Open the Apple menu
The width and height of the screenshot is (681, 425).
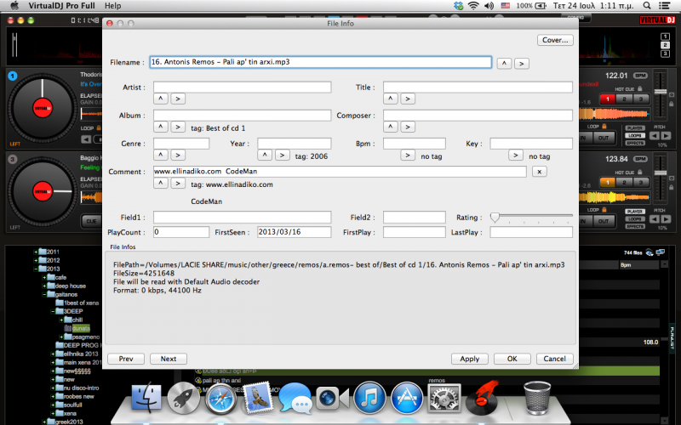click(14, 6)
